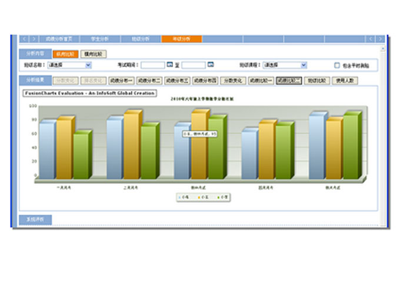
Task: Open the calendar icon for exam start date
Action: (x=170, y=65)
